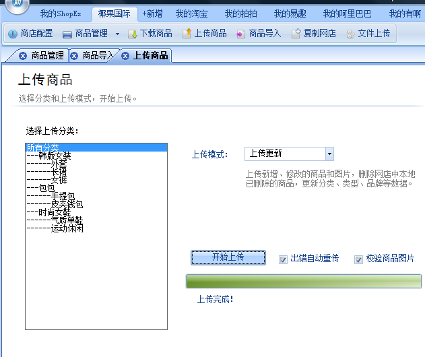Image resolution: width=425 pixels, height=357 pixels.
Task: Select 所有分类 in the category list
Action: 43,148
